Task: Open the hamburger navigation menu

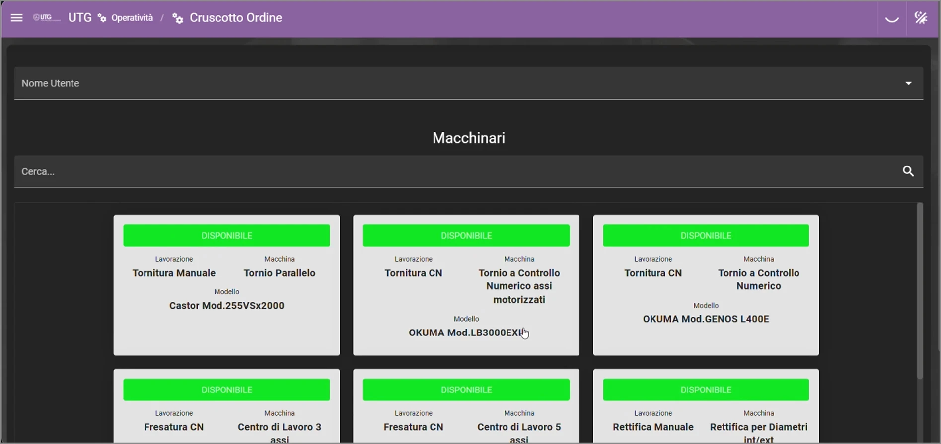Action: point(16,18)
